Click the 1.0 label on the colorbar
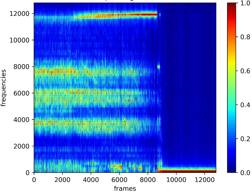The height and width of the screenshot is (192, 252). [x=245, y=3]
